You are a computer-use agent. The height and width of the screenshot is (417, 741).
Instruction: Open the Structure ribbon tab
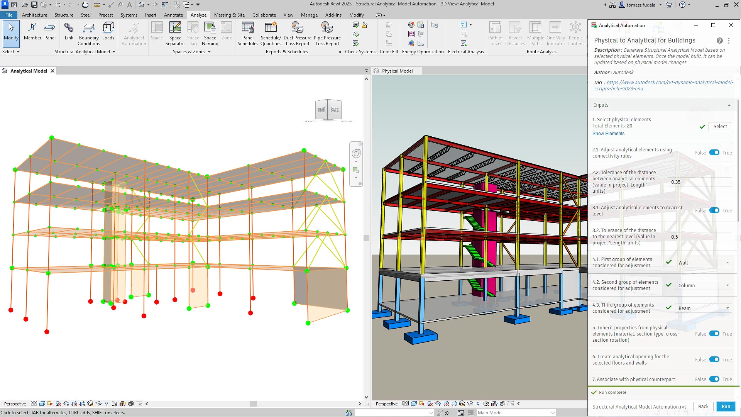click(x=64, y=15)
